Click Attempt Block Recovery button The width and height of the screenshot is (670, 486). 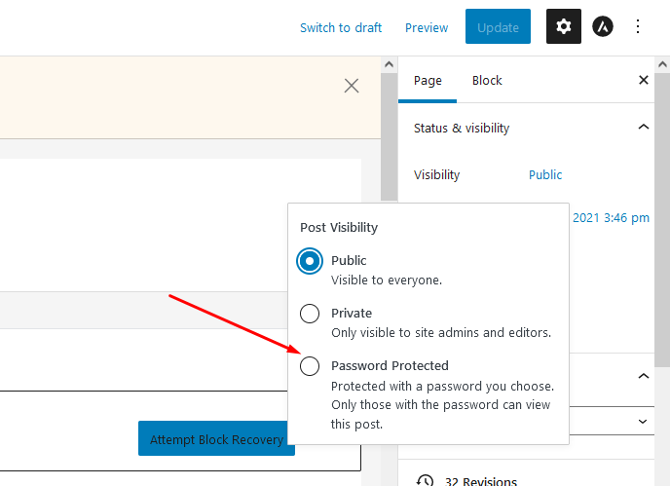tap(216, 438)
